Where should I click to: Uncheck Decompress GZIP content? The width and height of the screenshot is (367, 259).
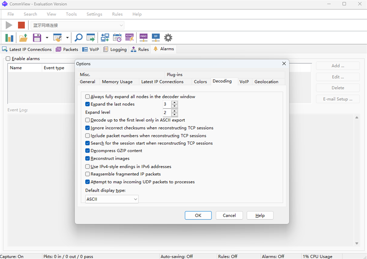pos(88,150)
